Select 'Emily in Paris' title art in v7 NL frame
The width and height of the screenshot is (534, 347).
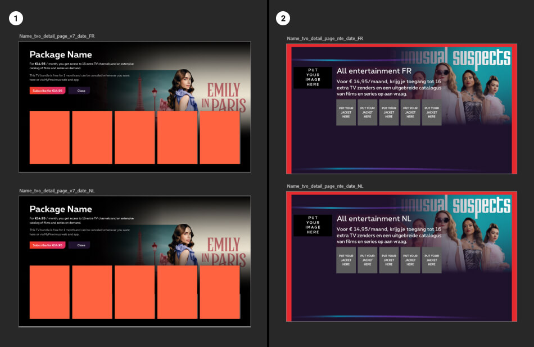227,252
